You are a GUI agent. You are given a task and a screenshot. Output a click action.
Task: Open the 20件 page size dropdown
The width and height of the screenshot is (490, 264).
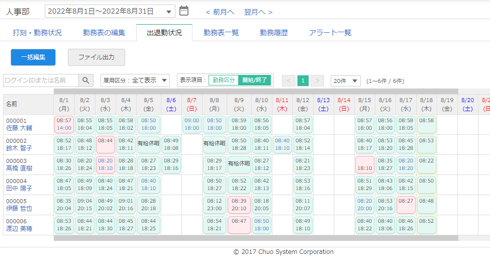[345, 81]
